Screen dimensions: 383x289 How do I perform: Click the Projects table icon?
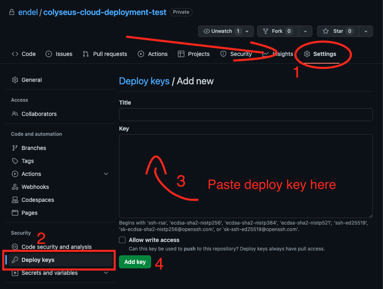(x=181, y=54)
